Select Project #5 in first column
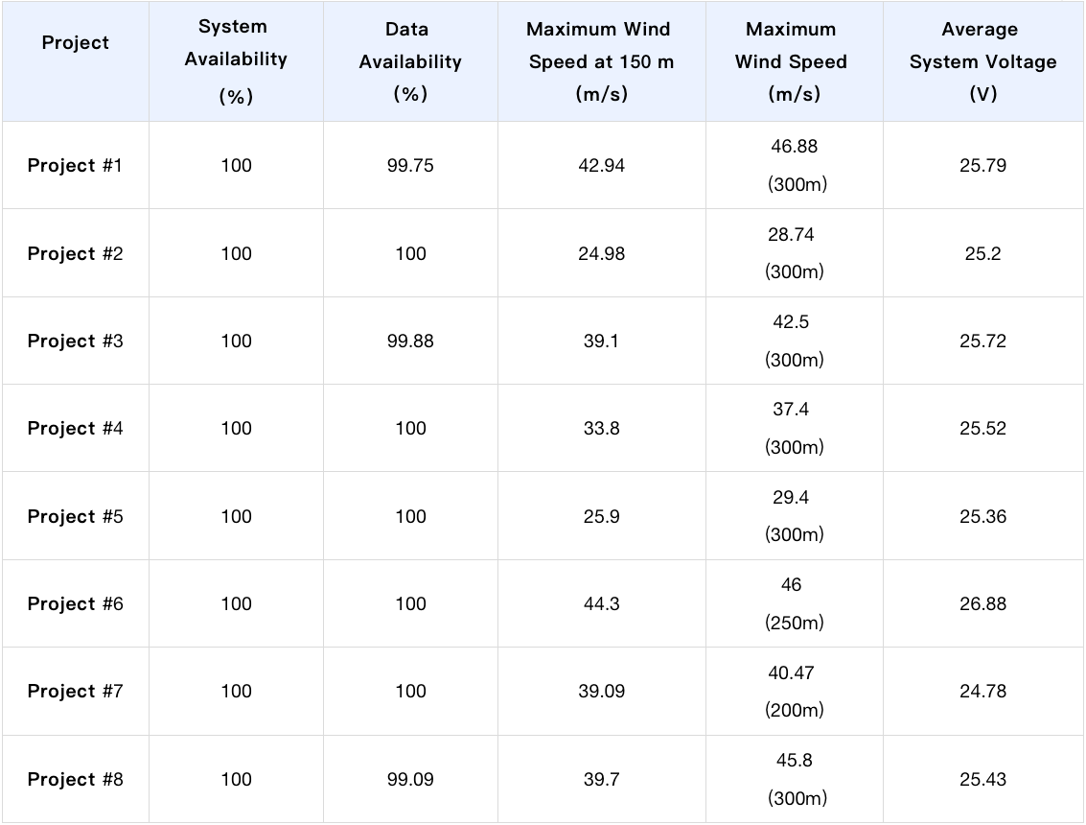 75,516
